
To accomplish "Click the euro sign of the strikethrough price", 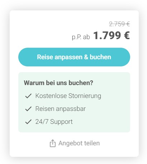I will pyautogui.click(x=128, y=24).
